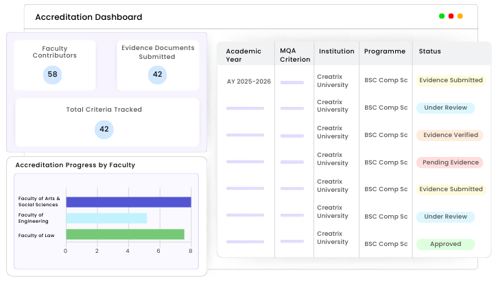Click the Status column header
The image size is (496, 283).
pyautogui.click(x=429, y=51)
